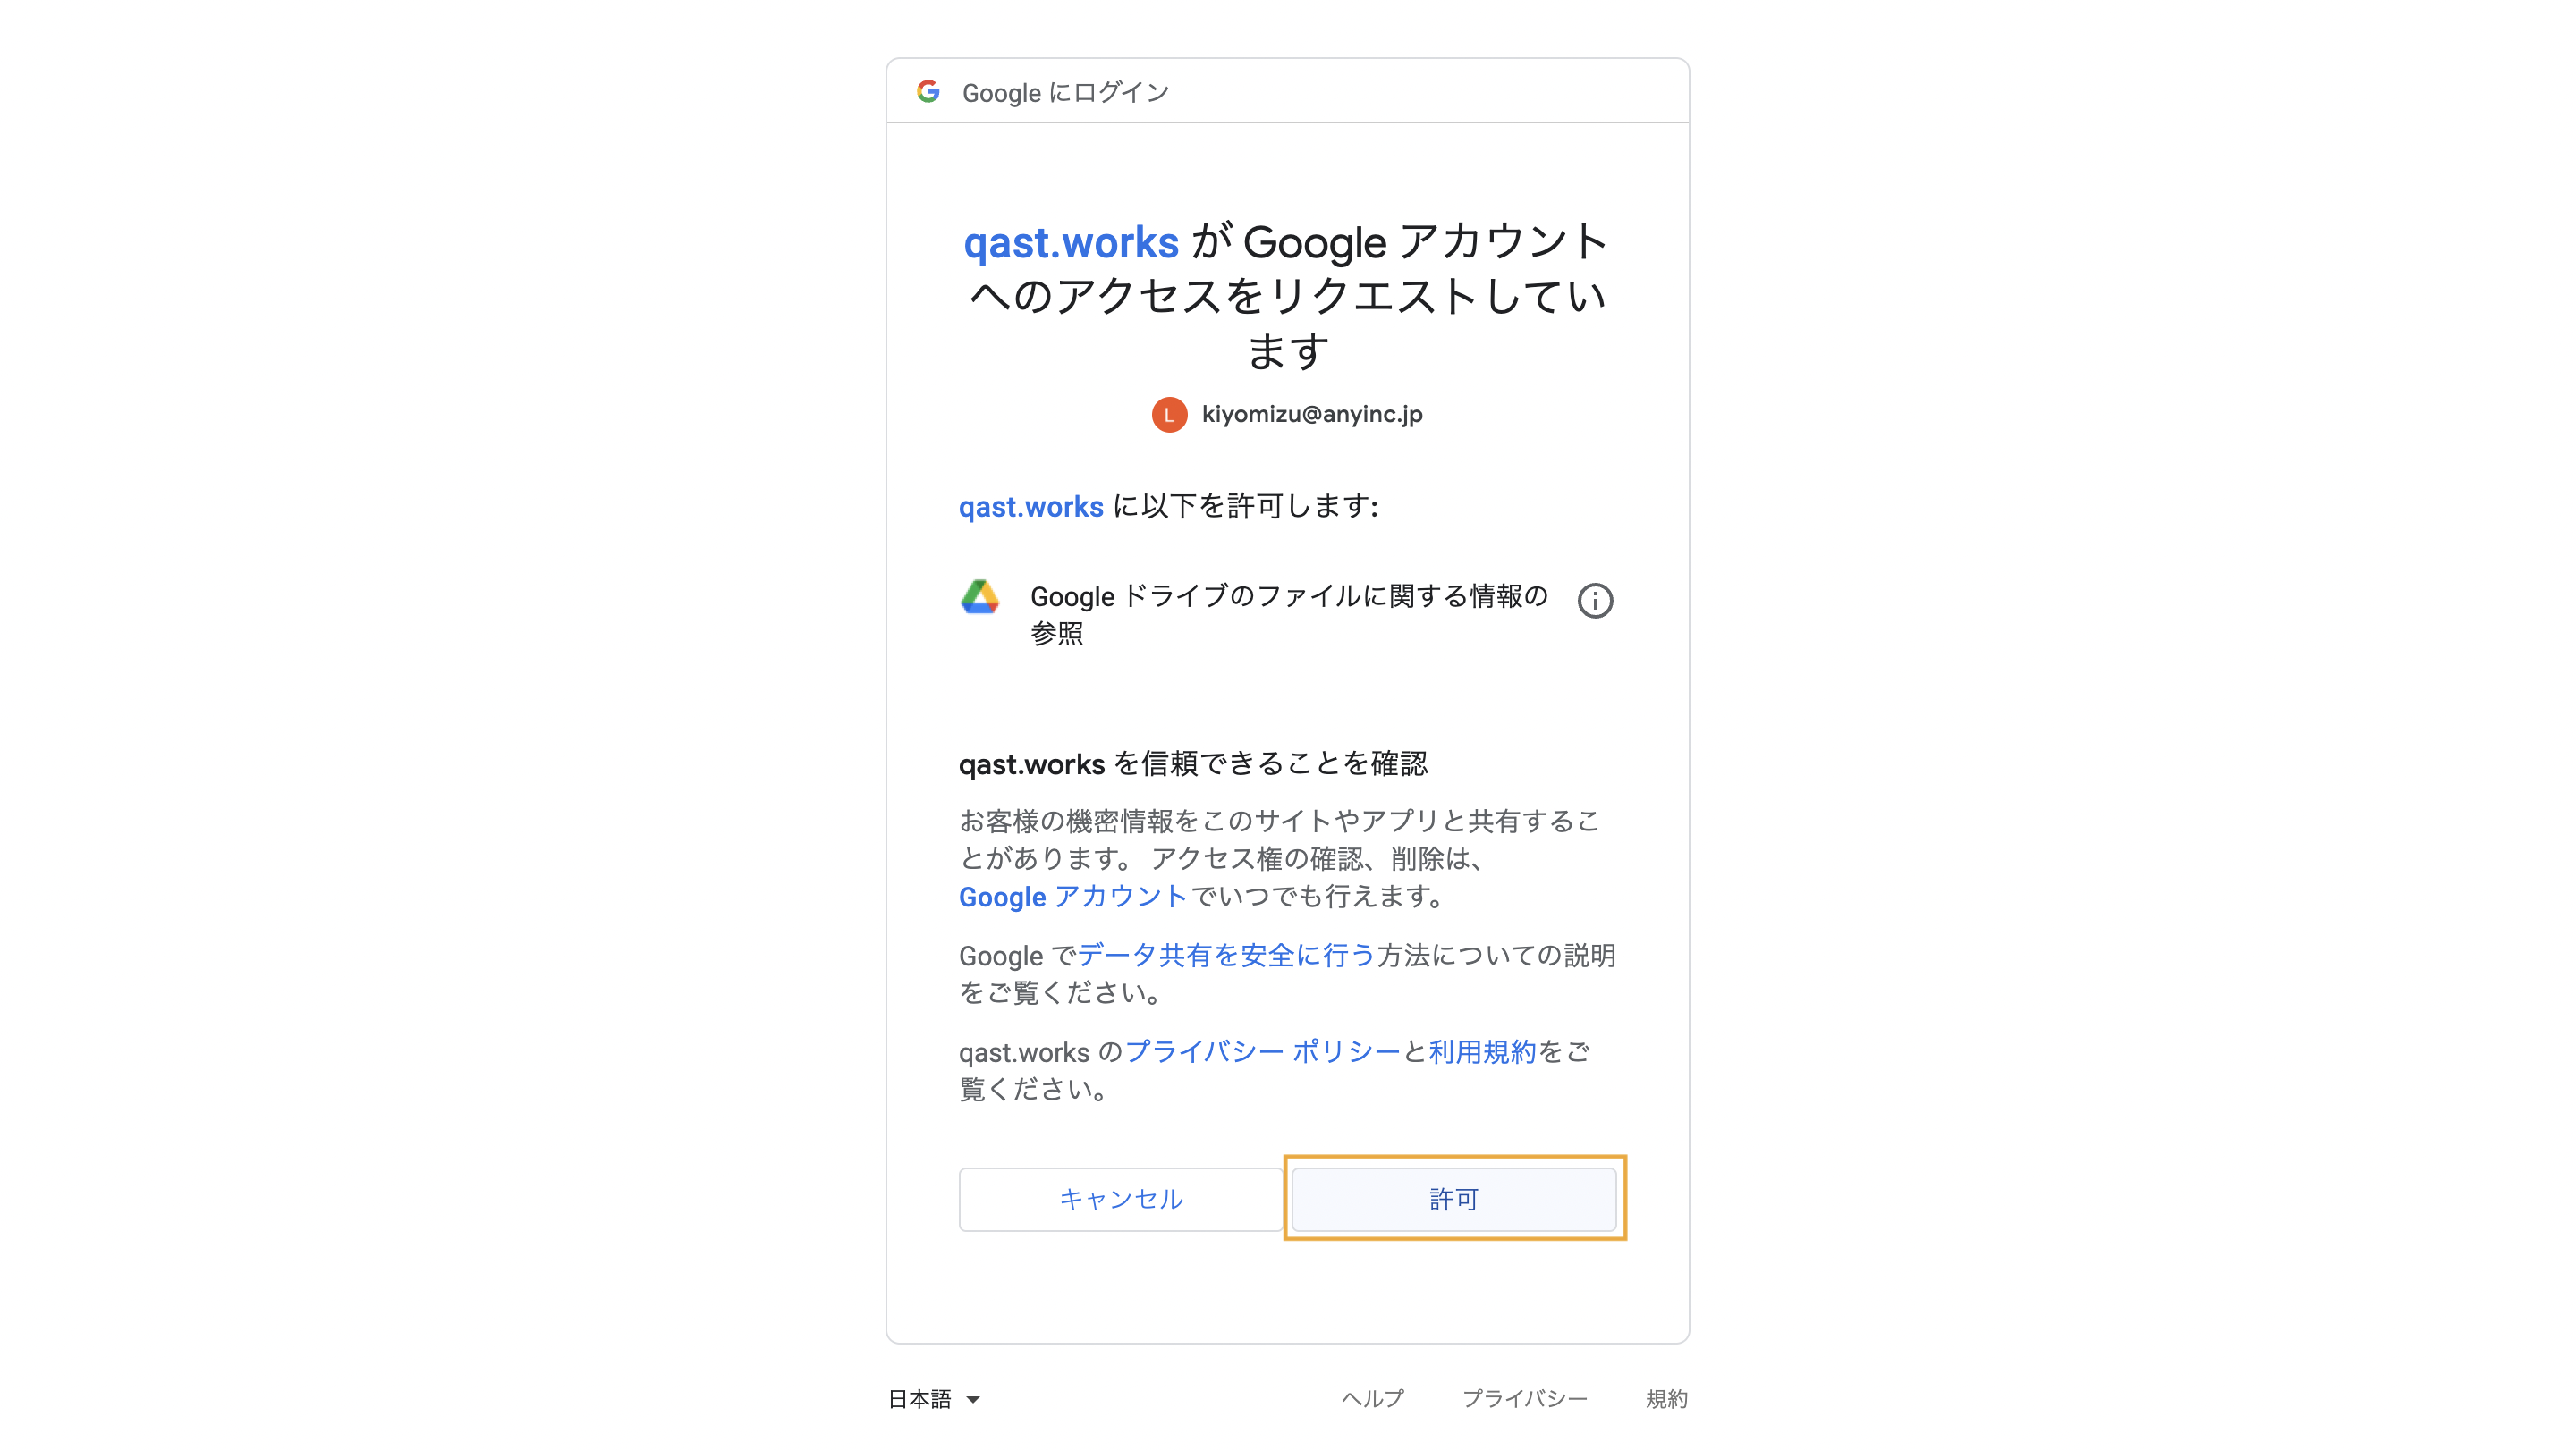Open the info icon beside Drive permission
2576x1450 pixels.
pos(1595,601)
